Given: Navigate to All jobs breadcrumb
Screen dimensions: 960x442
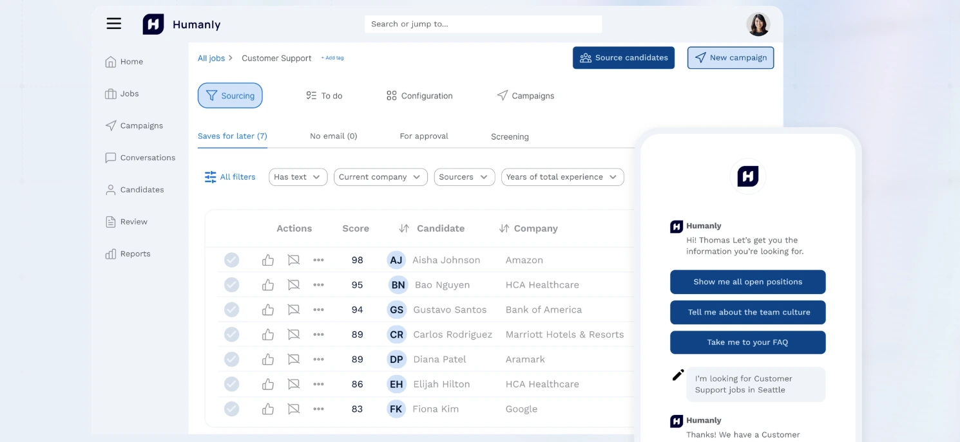Looking at the screenshot, I should (211, 58).
